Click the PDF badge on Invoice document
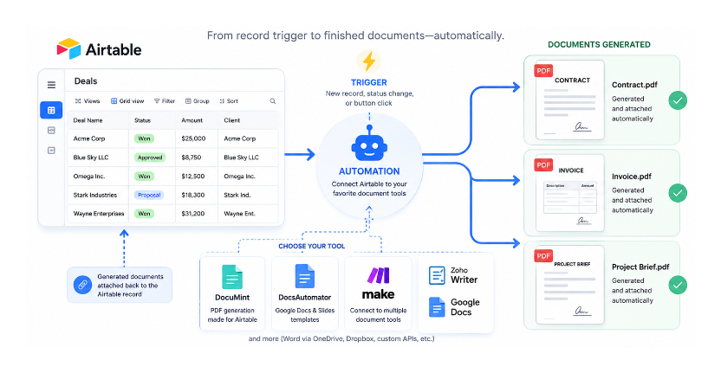 tap(543, 165)
